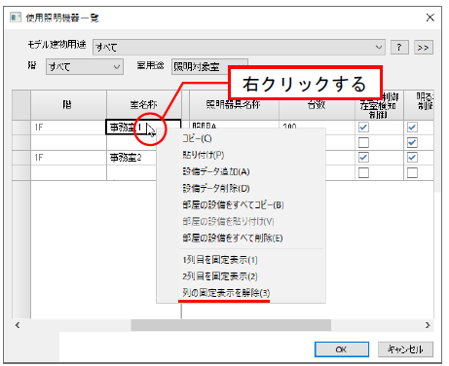Click the 台数 column header
The height and width of the screenshot is (366, 449).
pyautogui.click(x=317, y=105)
